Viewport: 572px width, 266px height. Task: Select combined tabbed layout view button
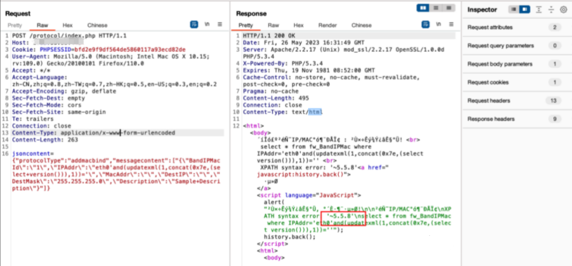[449, 7]
